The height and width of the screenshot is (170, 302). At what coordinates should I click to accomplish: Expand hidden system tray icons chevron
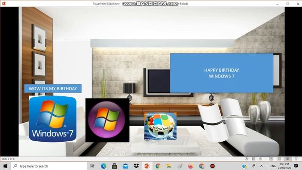click(261, 166)
